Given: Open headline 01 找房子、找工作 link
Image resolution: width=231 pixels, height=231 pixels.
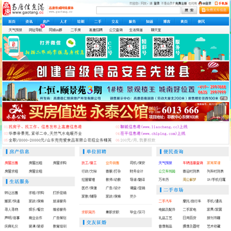Looking at the screenshot, I should 45,127.
